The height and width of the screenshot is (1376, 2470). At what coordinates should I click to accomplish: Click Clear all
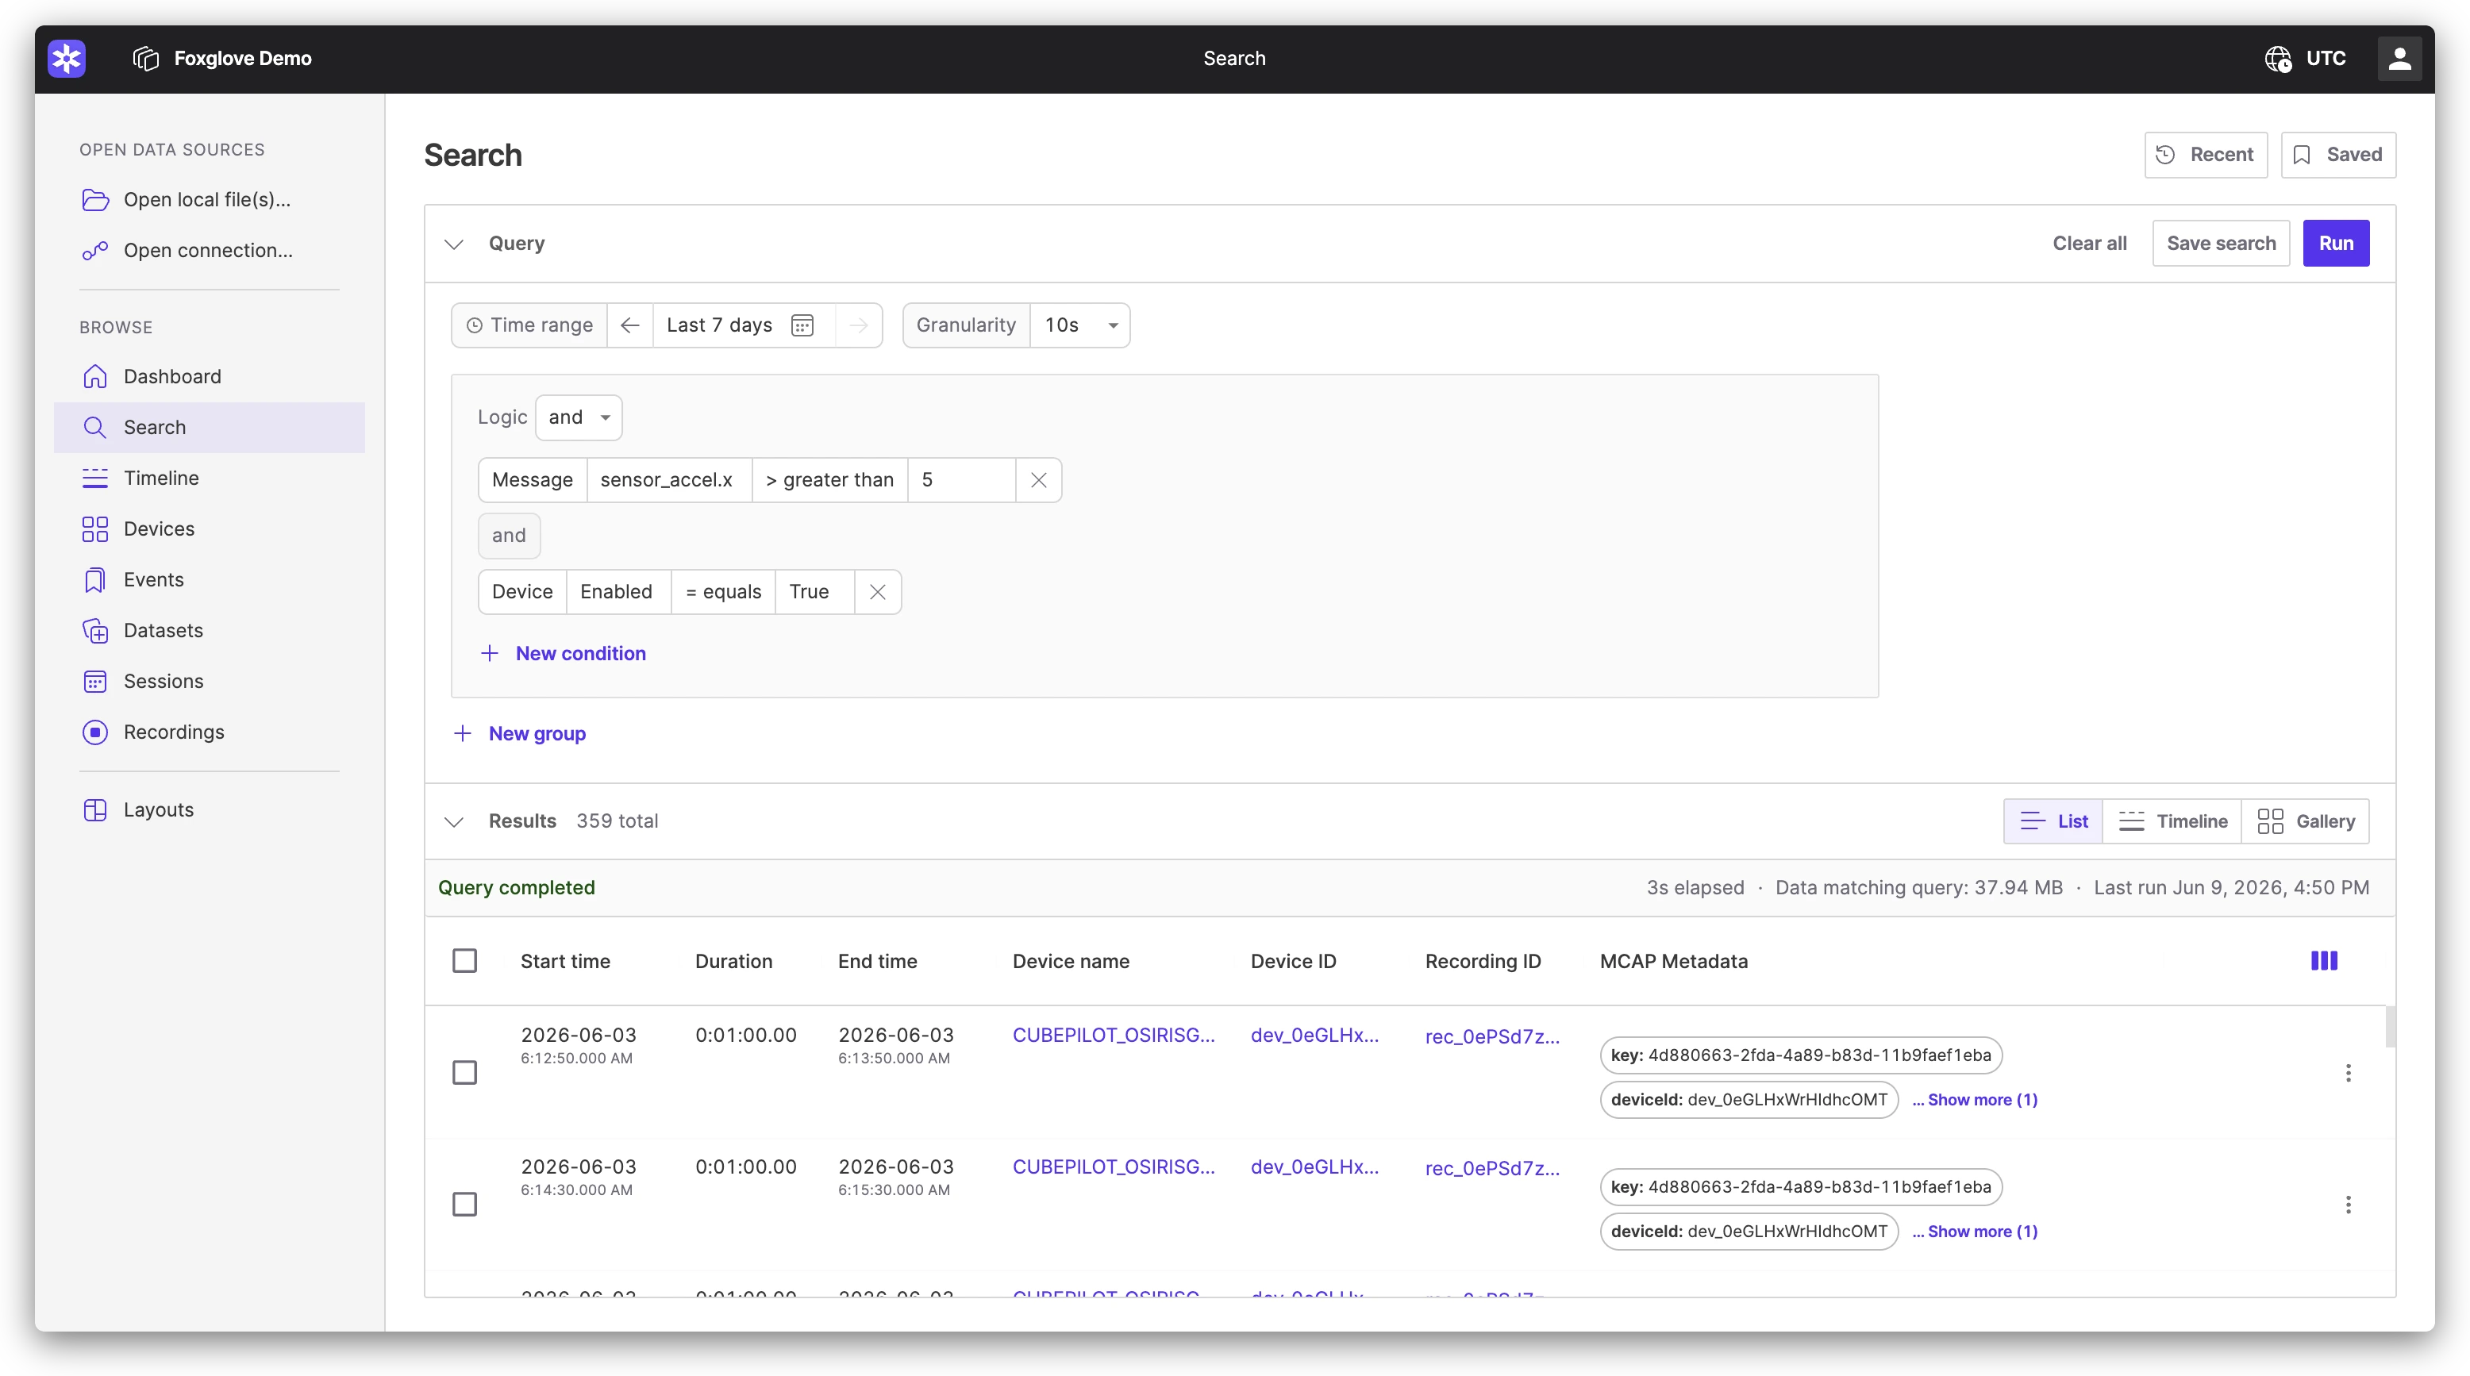click(x=2088, y=244)
